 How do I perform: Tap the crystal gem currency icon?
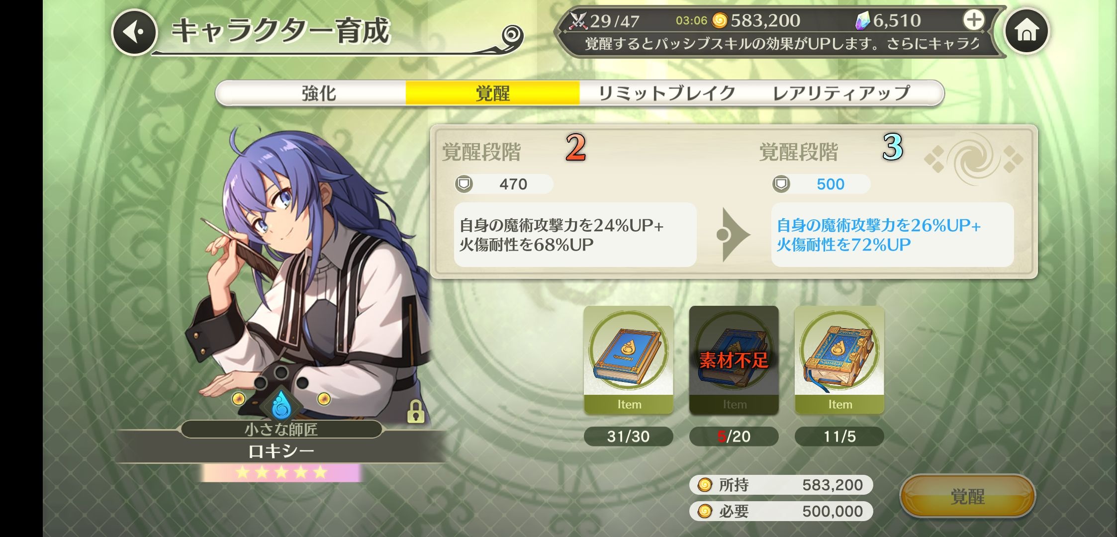tap(862, 21)
